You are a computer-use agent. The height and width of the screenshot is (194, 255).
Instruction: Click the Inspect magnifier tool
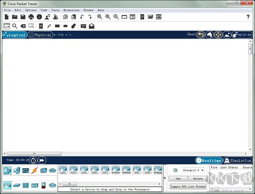(15, 26)
